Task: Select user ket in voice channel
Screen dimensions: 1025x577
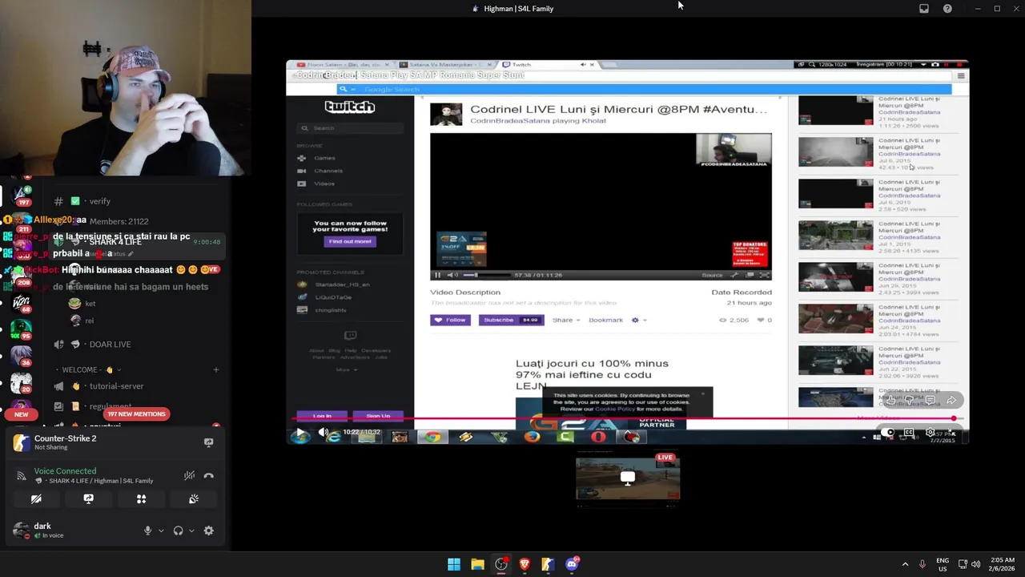Action: (82, 304)
